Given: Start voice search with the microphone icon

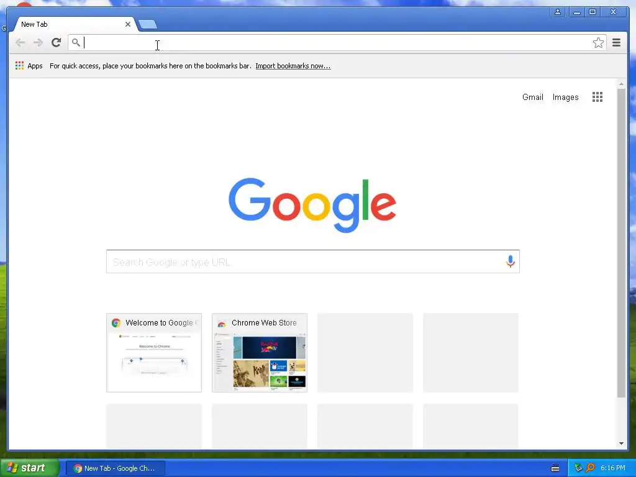Looking at the screenshot, I should pyautogui.click(x=511, y=261).
